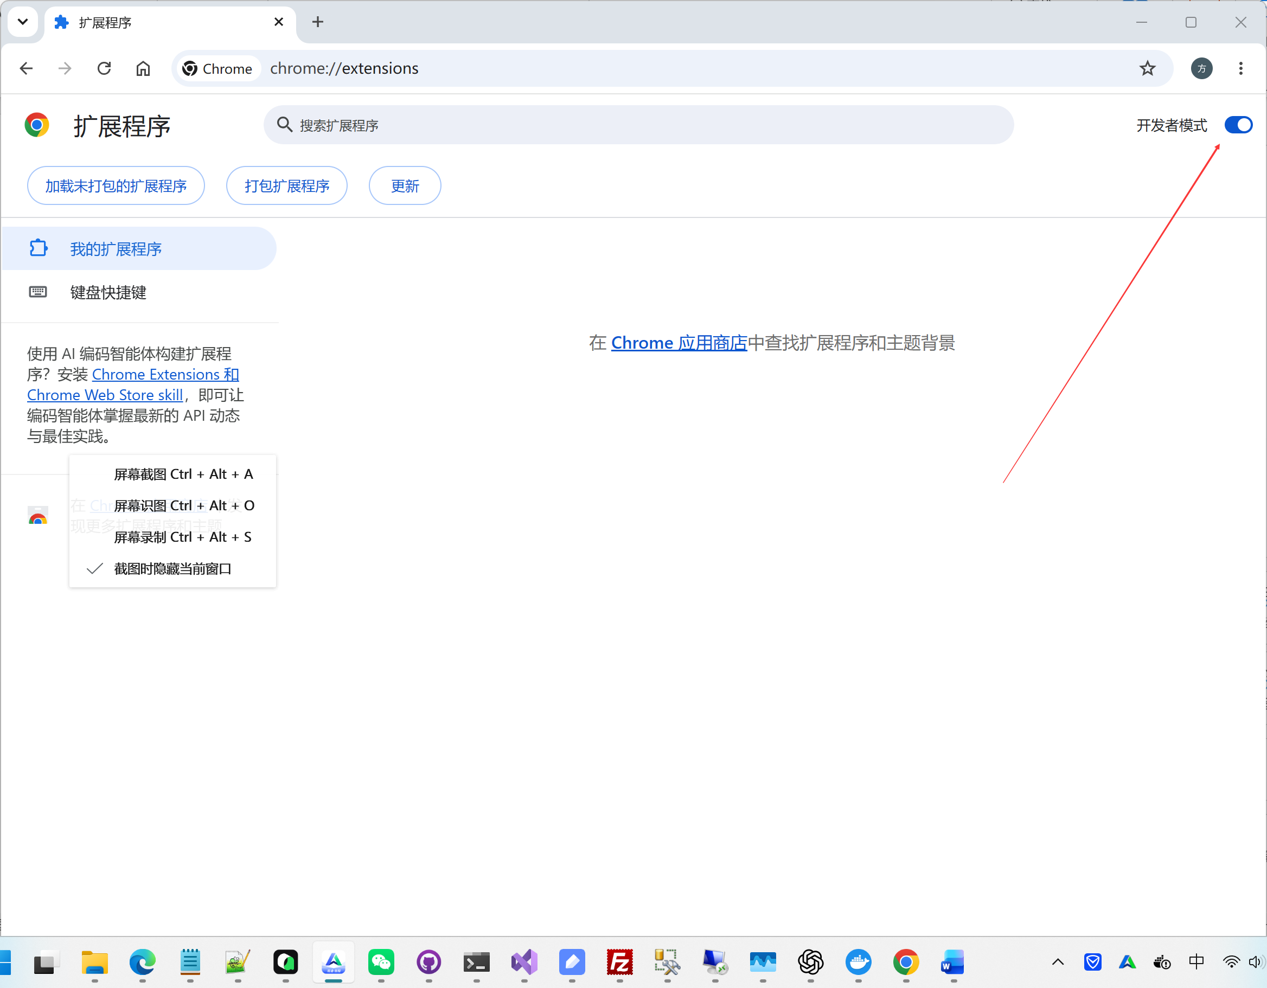
Task: Open File Explorer from taskbar
Action: [x=94, y=963]
